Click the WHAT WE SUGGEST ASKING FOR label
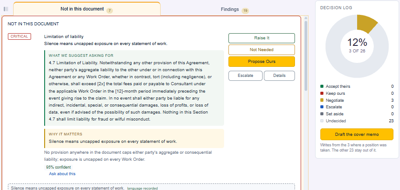 [x=81, y=55]
